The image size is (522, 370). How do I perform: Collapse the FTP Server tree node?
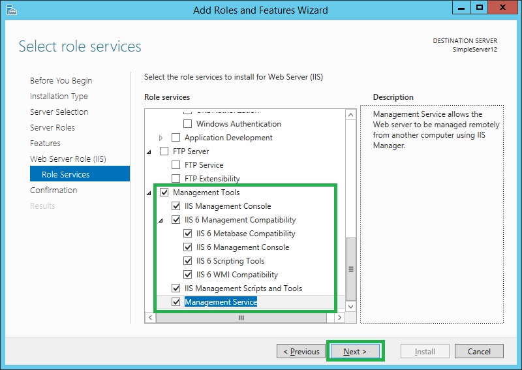click(x=149, y=151)
